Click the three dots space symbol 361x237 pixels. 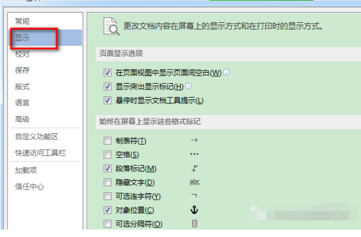pyautogui.click(x=194, y=154)
